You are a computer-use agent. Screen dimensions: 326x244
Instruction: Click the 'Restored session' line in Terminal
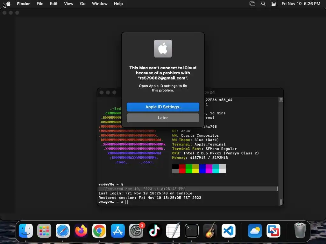pos(150,198)
